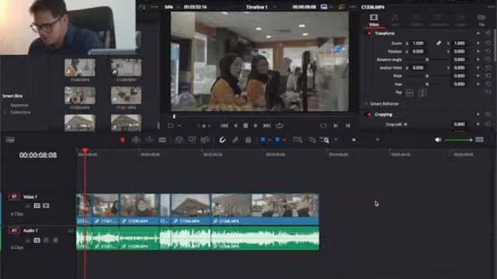The width and height of the screenshot is (497, 279).
Task: Toggle the Linked selection chain icon
Action: click(235, 139)
